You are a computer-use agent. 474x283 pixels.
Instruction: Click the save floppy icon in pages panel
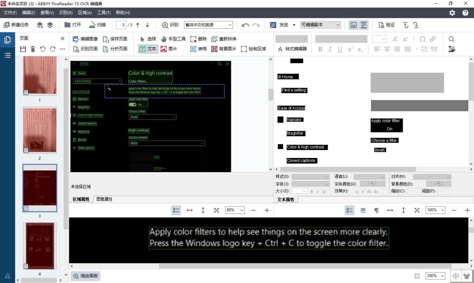(23, 49)
